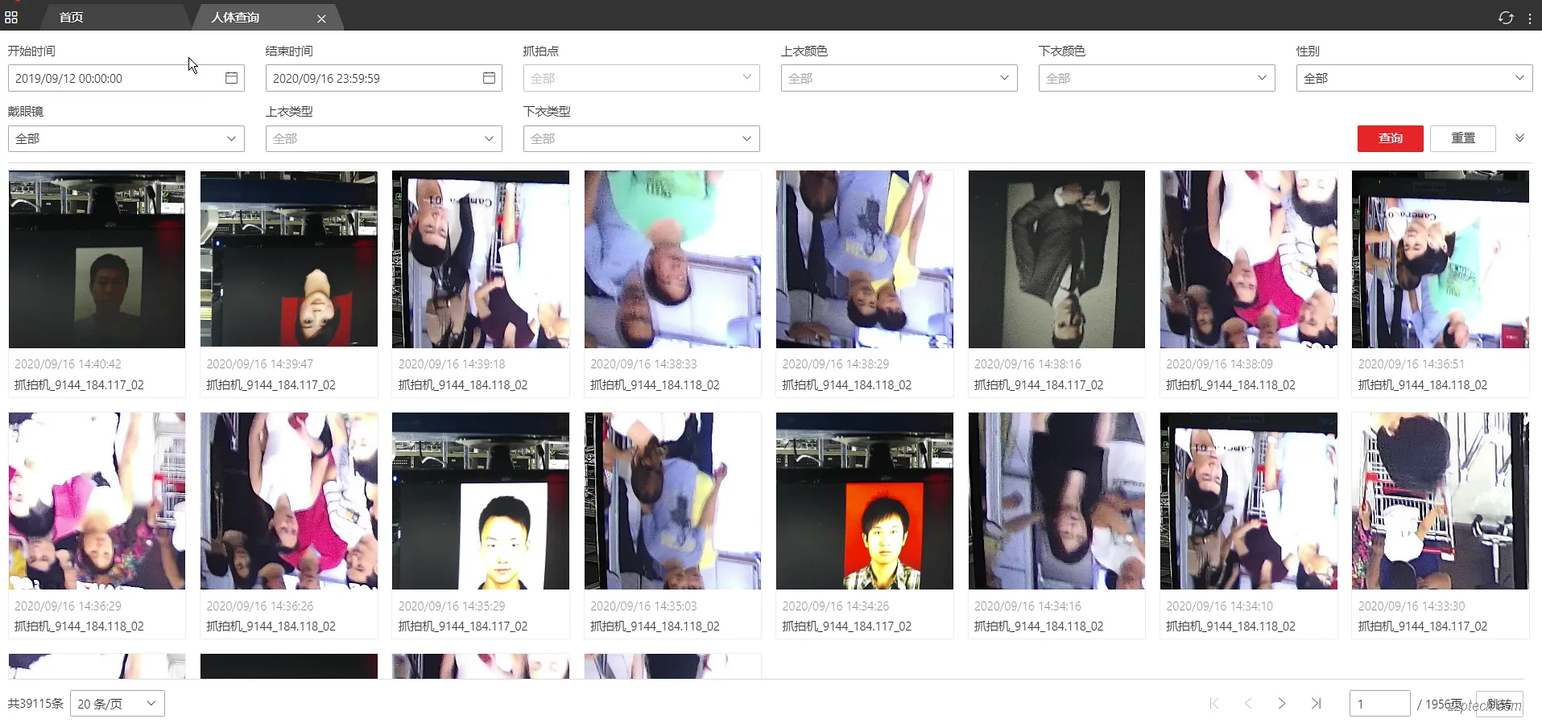Screen dimensions: 1542x727
Task: Open calendar picker for end time
Action: 489,78
